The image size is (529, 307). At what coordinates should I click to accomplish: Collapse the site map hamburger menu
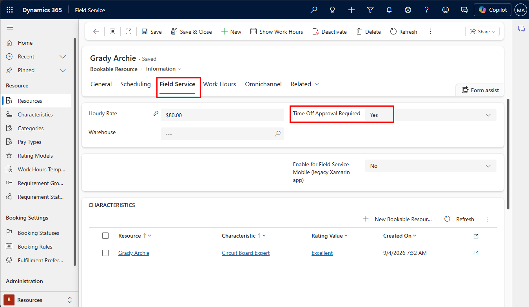pyautogui.click(x=10, y=27)
